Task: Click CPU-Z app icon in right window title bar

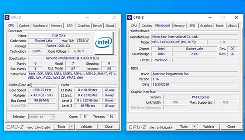Action: tap(130, 18)
